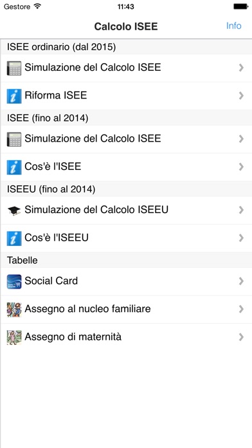Open the Info link in navigation bar
This screenshot has height=448, width=252.
point(234,26)
